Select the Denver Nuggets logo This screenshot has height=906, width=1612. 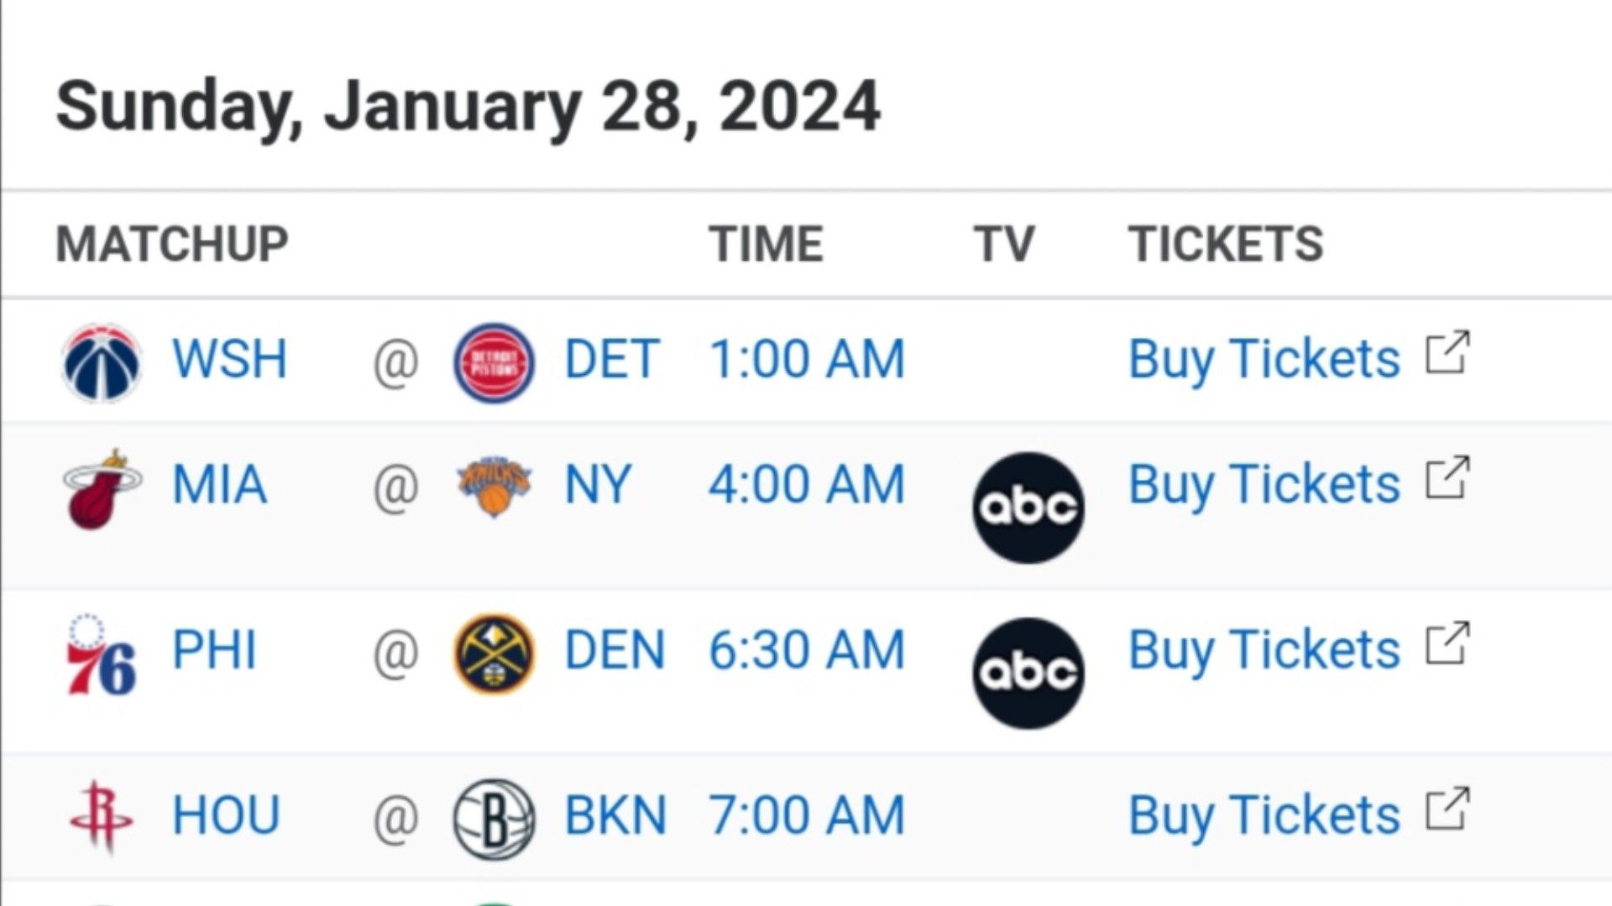coord(494,653)
